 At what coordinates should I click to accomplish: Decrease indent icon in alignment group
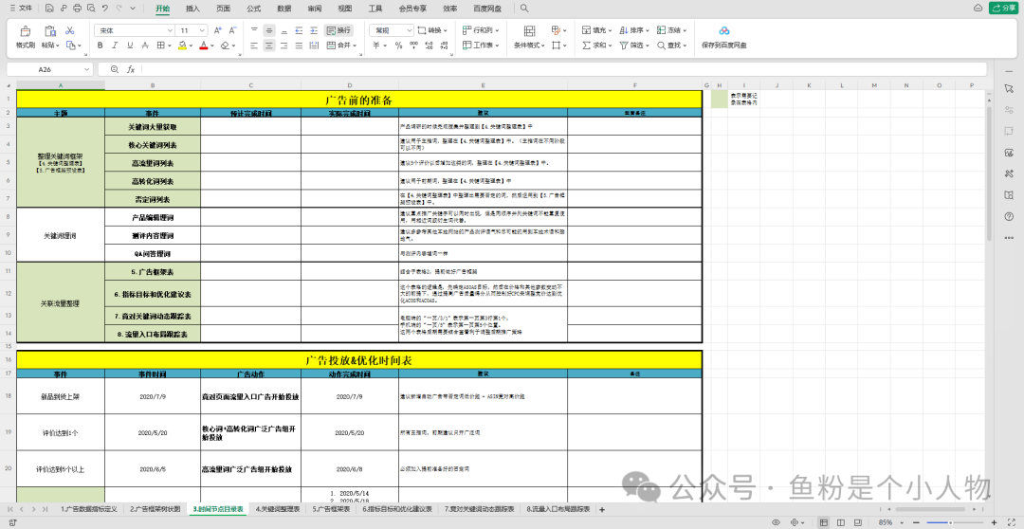pyautogui.click(x=299, y=30)
